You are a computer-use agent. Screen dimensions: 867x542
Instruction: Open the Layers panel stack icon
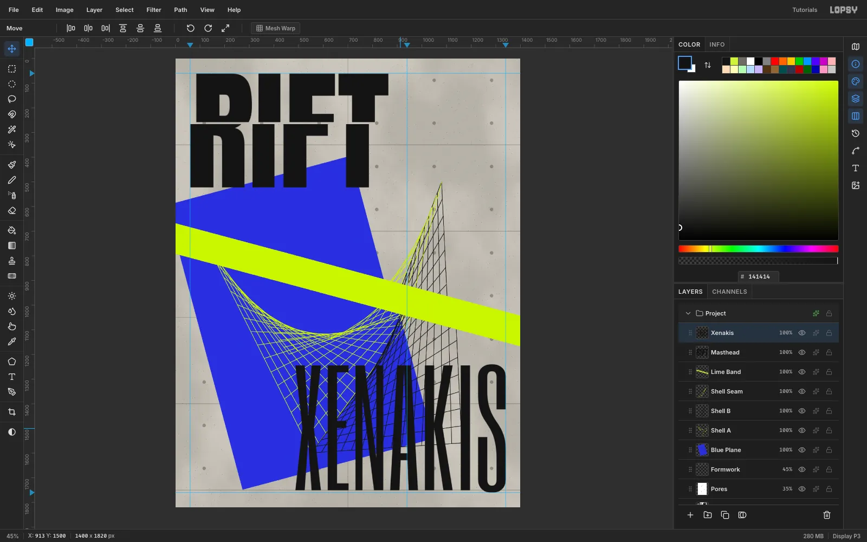pos(856,99)
